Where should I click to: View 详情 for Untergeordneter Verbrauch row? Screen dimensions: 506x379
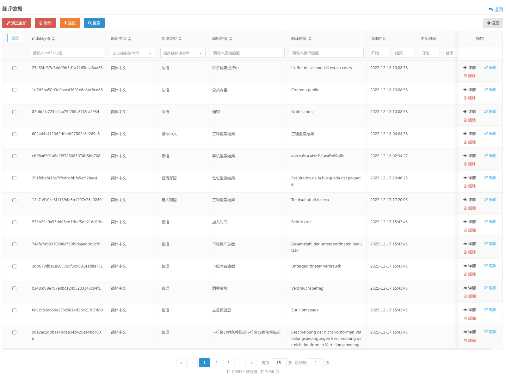click(x=470, y=266)
